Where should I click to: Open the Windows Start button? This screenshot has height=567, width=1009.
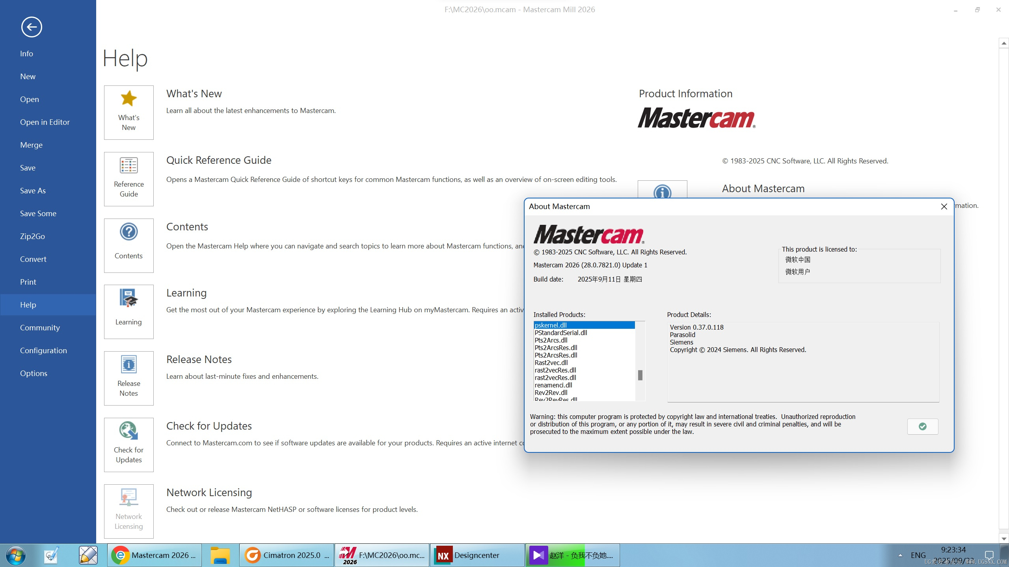[x=16, y=555]
